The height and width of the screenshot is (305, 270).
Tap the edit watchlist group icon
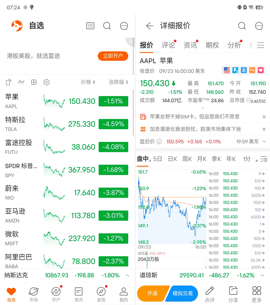pyautogui.click(x=8, y=82)
